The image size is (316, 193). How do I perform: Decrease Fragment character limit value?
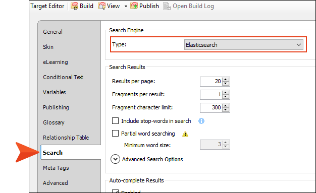(x=226, y=110)
